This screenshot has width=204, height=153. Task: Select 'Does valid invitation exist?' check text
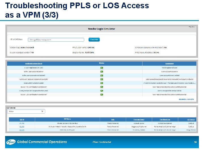34,83
